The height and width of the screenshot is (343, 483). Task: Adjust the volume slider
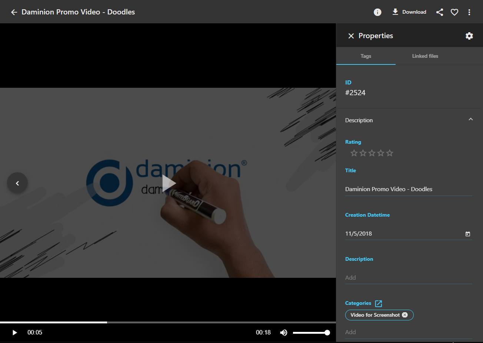(310, 333)
